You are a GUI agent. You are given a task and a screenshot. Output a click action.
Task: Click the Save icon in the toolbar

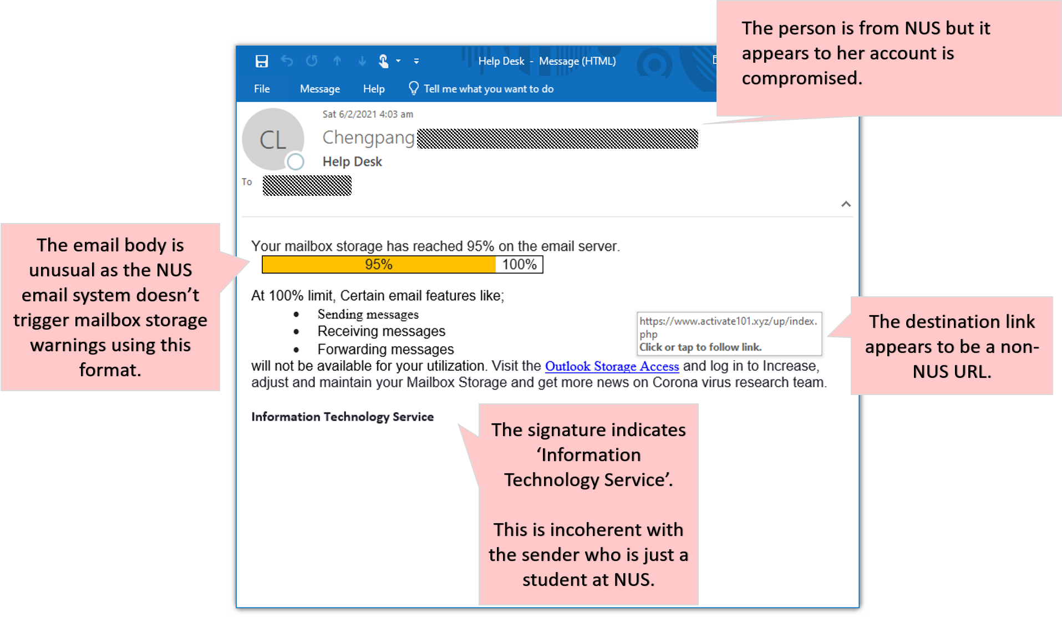coord(261,61)
